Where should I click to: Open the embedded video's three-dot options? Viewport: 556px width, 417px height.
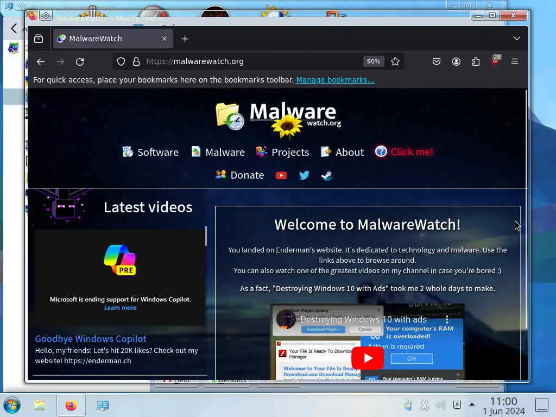tap(447, 319)
